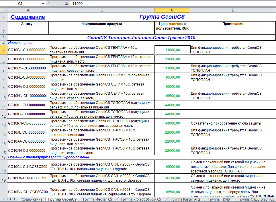Click price 16500,00 in row 8
Viewport: 276px width, 202px height.
(172, 77)
